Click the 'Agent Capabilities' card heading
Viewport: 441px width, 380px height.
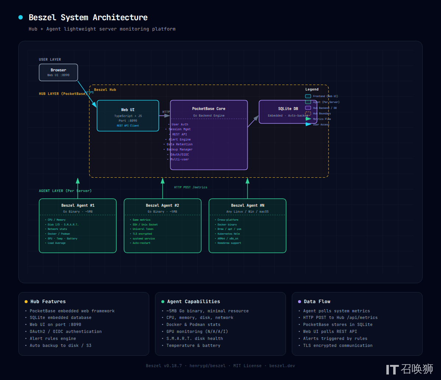tap(194, 302)
